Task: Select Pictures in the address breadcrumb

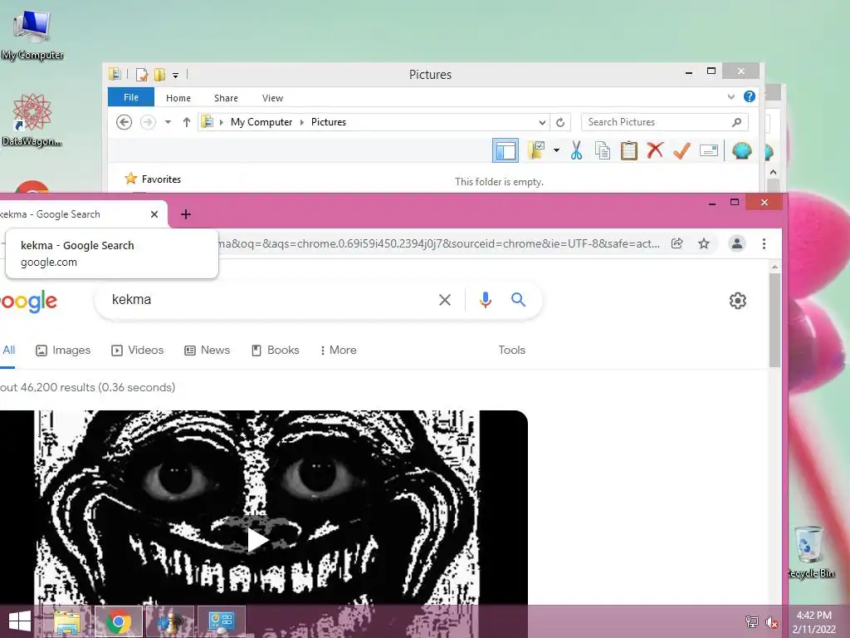Action: click(x=329, y=122)
